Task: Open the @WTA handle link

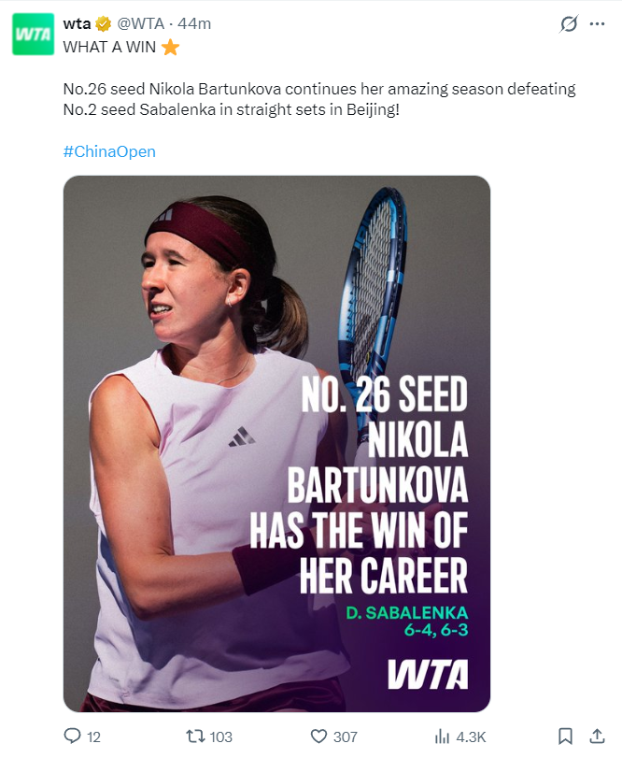Action: point(140,23)
